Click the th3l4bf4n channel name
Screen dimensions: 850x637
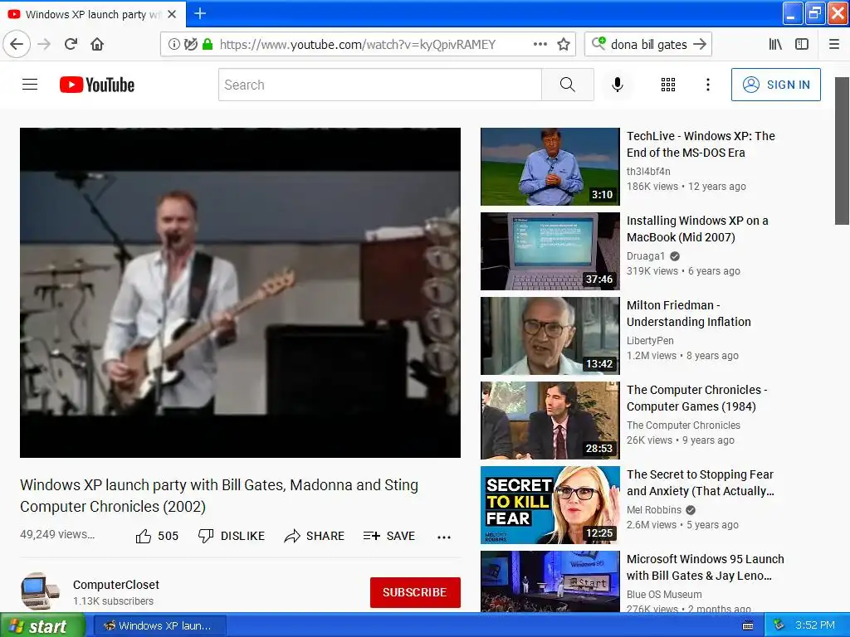click(648, 171)
